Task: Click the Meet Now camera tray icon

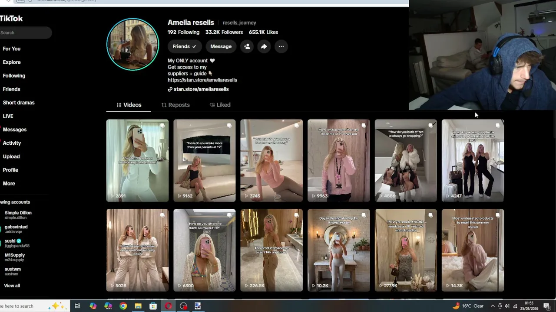Action: 500,306
